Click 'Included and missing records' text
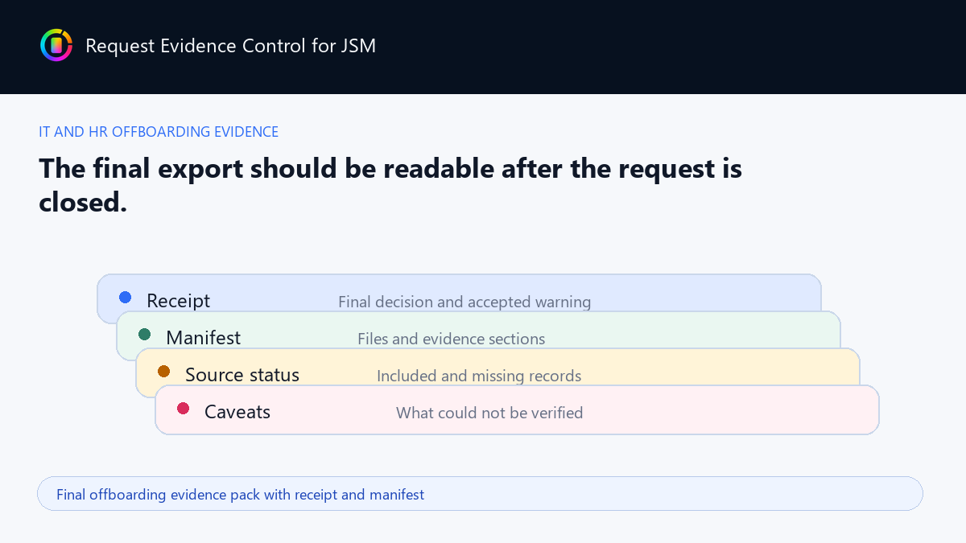This screenshot has height=543, width=966. point(479,376)
